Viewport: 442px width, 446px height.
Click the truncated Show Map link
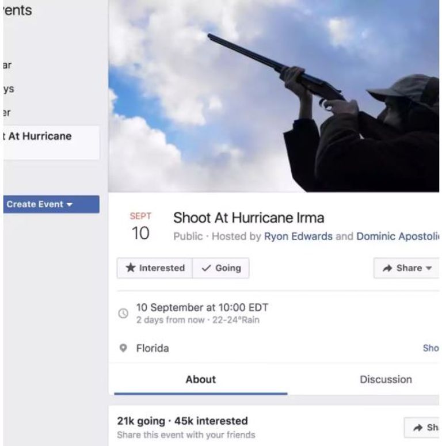(x=431, y=348)
